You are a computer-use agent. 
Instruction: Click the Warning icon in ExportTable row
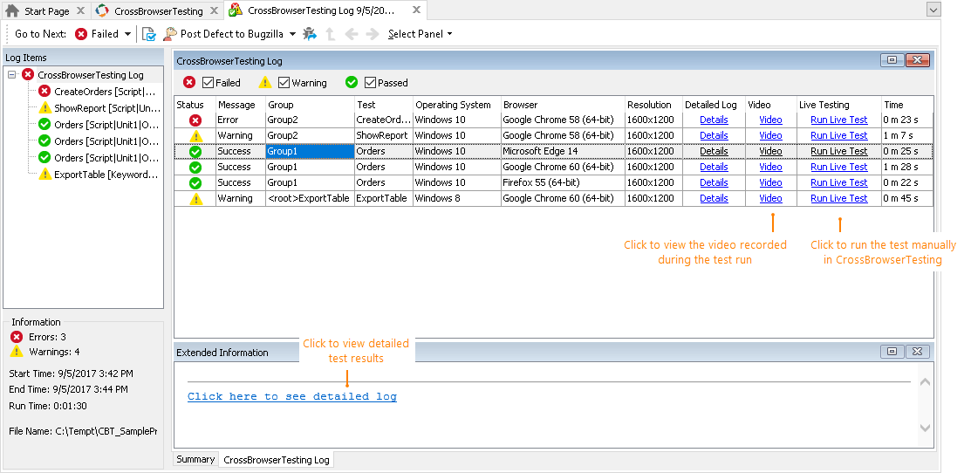point(195,199)
